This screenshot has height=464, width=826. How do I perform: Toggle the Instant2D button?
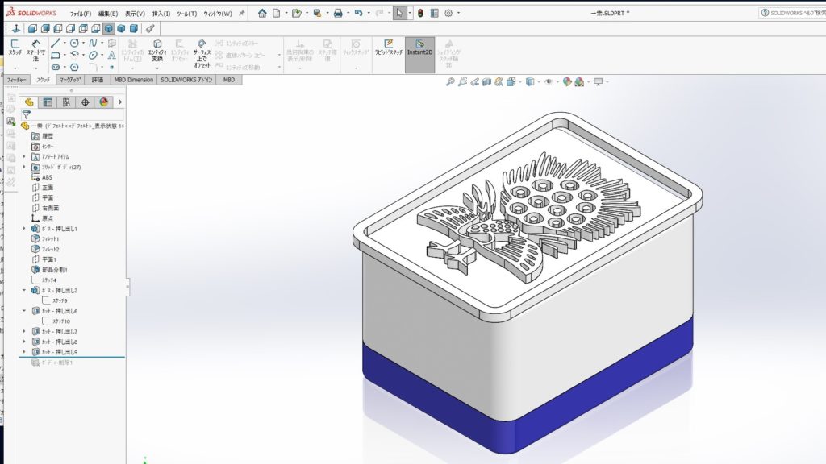coord(419,48)
